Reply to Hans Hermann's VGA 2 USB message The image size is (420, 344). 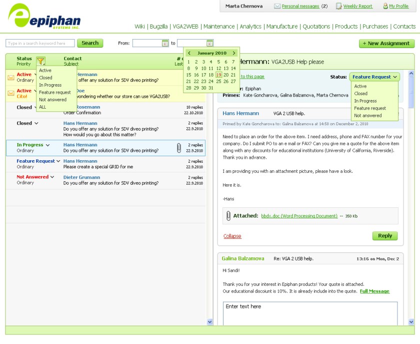pyautogui.click(x=384, y=235)
